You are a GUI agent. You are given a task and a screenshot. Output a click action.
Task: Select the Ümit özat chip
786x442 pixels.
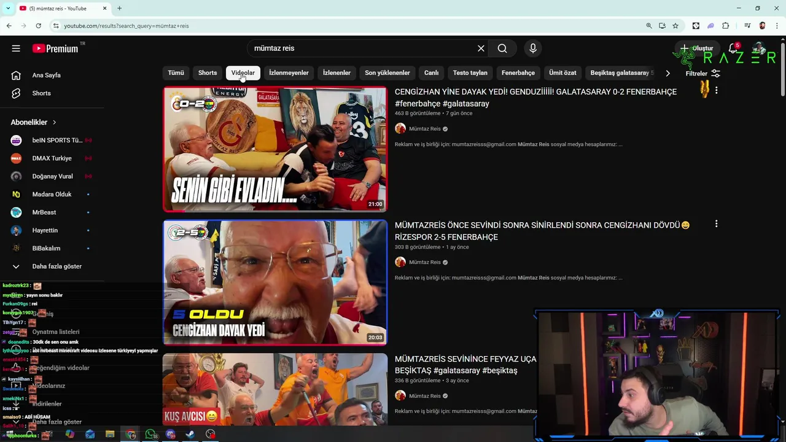tap(562, 73)
